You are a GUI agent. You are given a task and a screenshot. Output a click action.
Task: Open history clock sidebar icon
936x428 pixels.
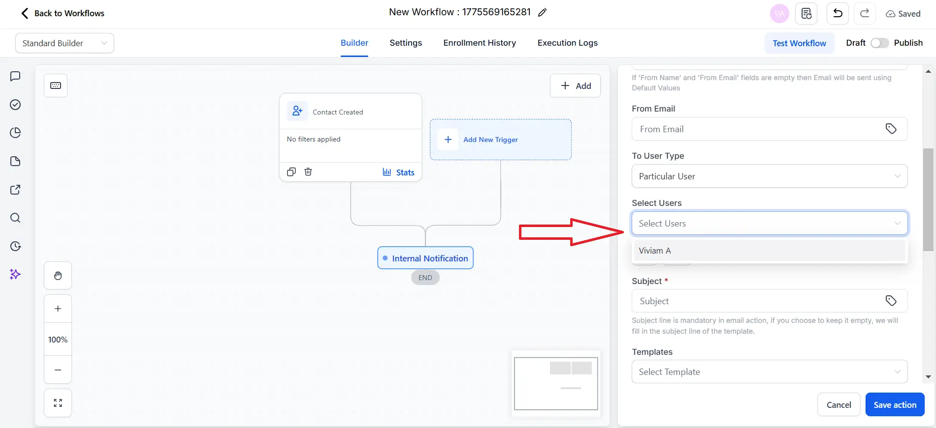tap(15, 246)
